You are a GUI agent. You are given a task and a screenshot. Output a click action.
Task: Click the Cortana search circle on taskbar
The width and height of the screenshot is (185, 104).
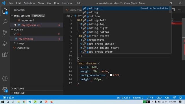8,102
